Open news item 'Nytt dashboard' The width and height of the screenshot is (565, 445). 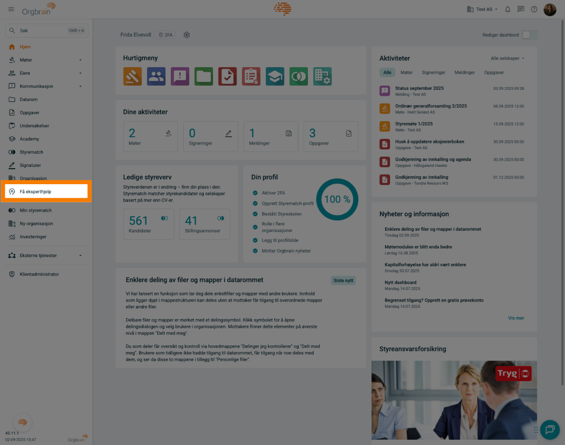400,283
